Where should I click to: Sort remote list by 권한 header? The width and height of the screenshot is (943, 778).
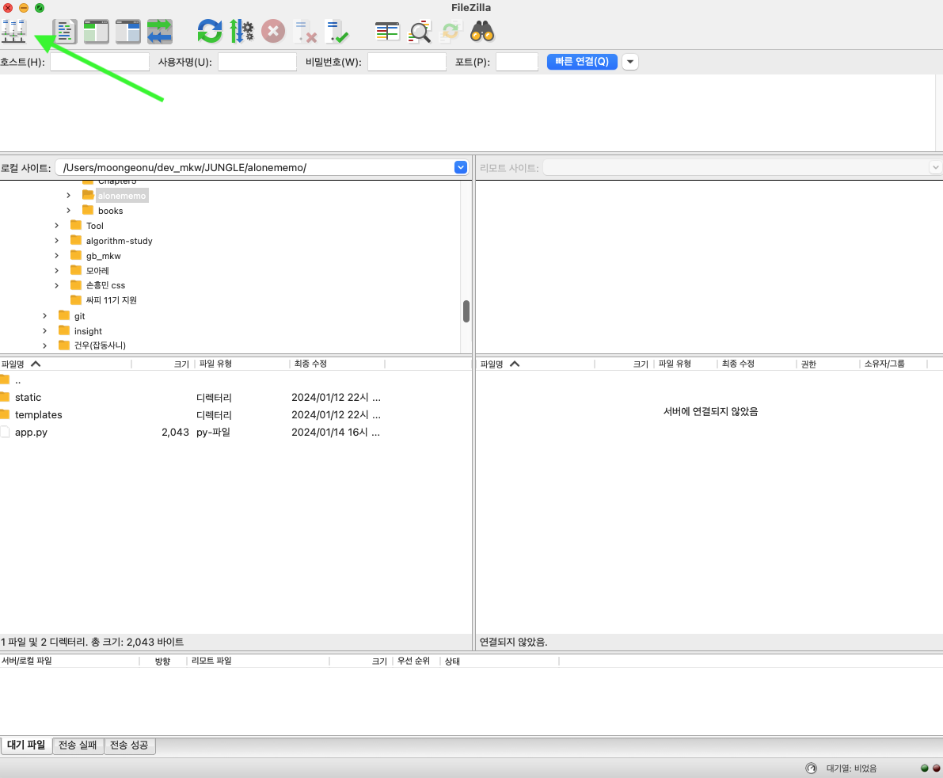pos(827,364)
